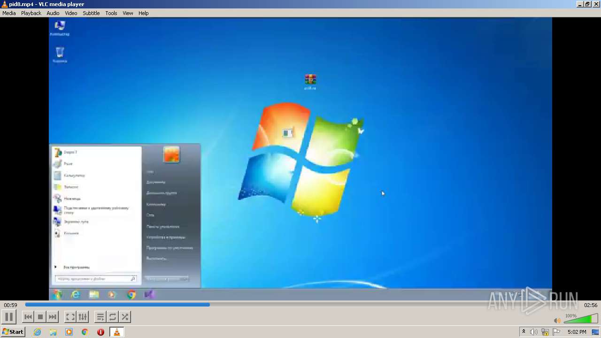Open the Subtitle menu
Screen dimensions: 601x338
click(91, 13)
